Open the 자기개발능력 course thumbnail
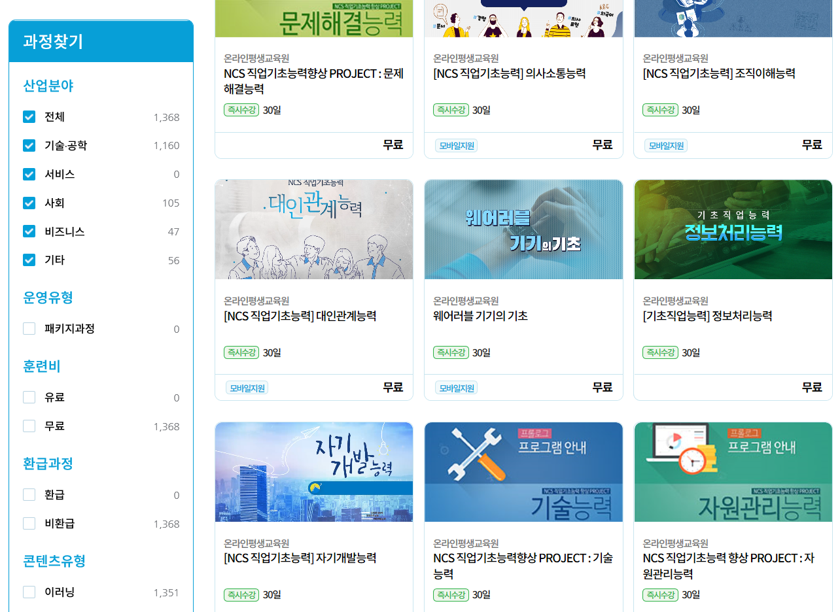The width and height of the screenshot is (840, 612). click(314, 472)
